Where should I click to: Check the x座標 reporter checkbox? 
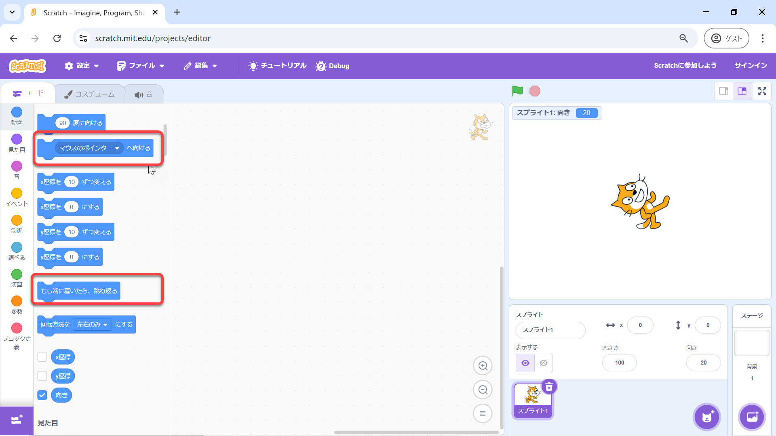(x=42, y=357)
